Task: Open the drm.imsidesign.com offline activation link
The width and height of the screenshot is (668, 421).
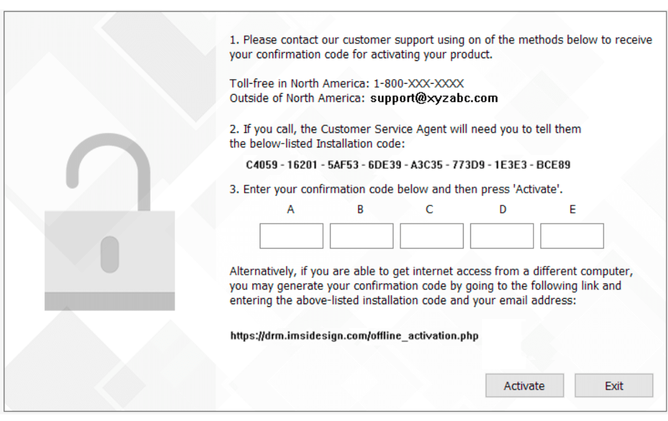Action: pyautogui.click(x=354, y=336)
